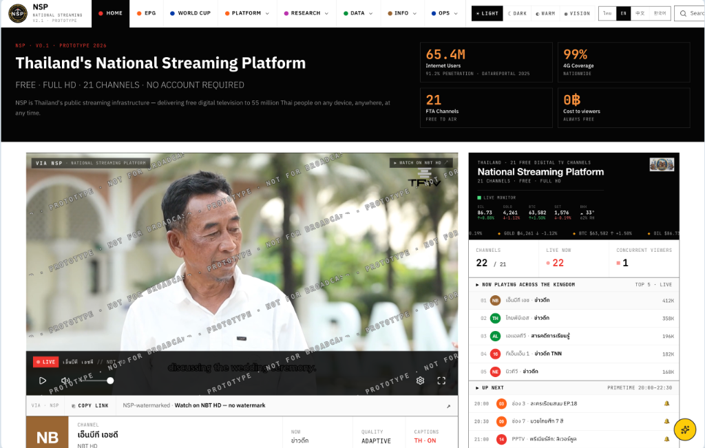
Task: Click Copy Link button
Action: click(x=90, y=406)
